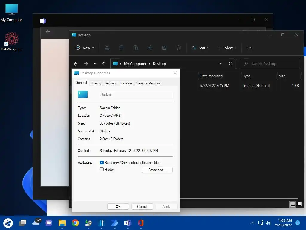
Task: Go back using Explorer back arrow
Action: point(76,64)
